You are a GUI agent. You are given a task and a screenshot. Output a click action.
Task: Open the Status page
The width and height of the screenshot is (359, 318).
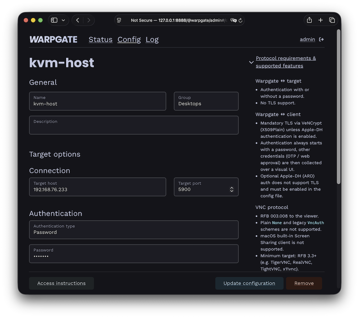[101, 39]
